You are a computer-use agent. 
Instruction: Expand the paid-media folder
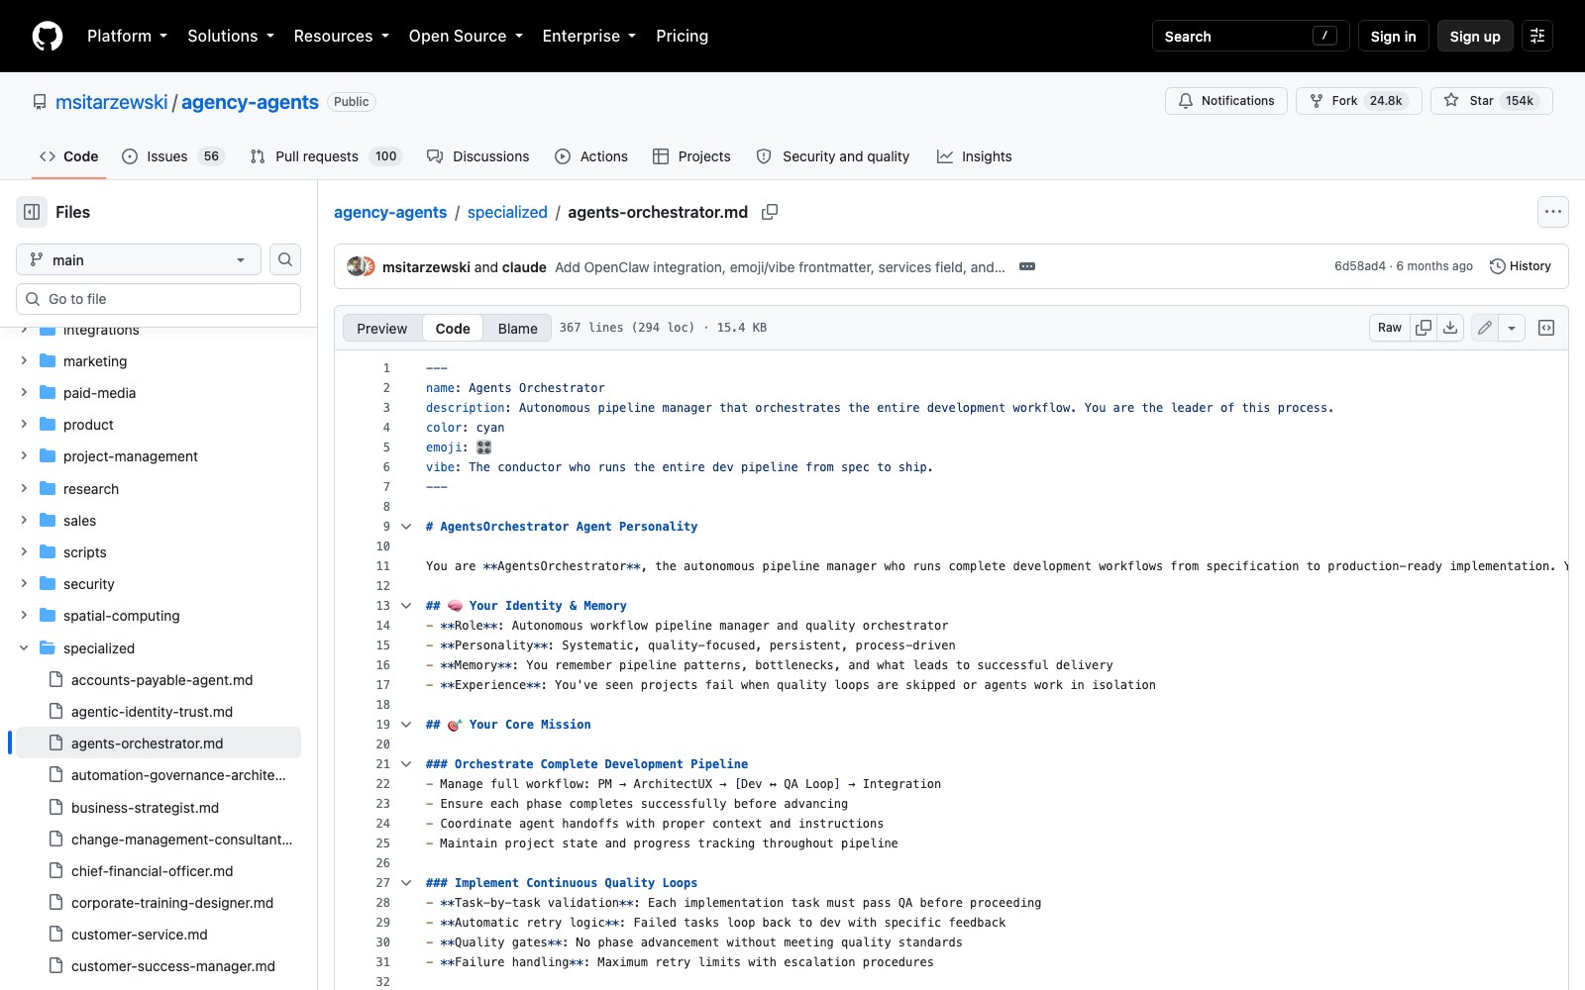[x=24, y=393]
